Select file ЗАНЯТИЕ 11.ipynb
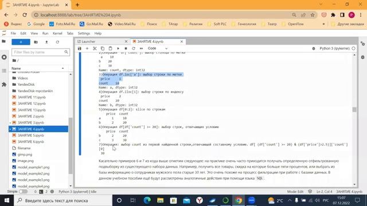367x206 pixels. point(32,97)
